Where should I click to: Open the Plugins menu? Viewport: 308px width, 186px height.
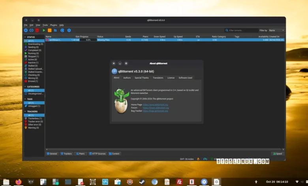click(53, 25)
